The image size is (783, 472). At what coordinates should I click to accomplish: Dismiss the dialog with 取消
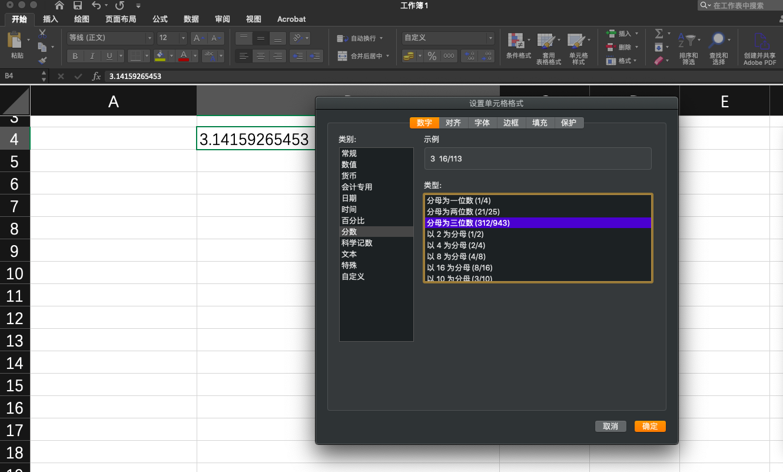pos(611,426)
